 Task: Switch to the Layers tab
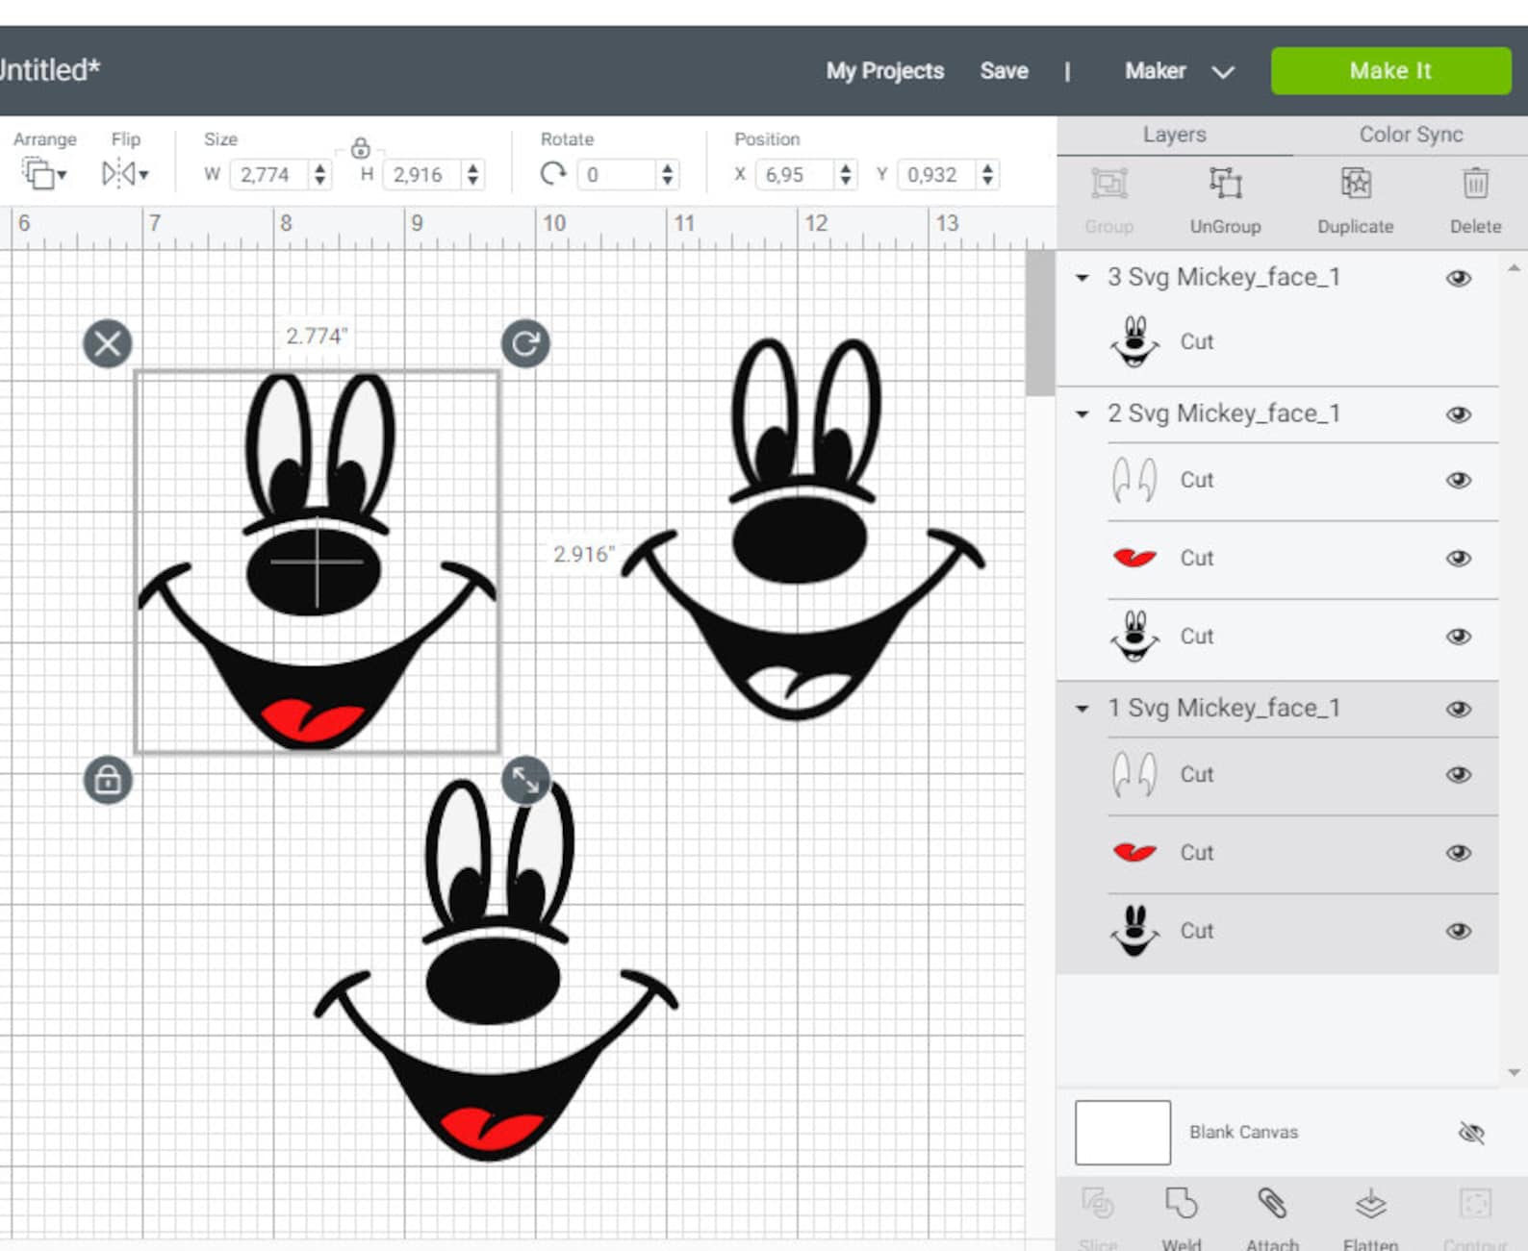tap(1174, 135)
